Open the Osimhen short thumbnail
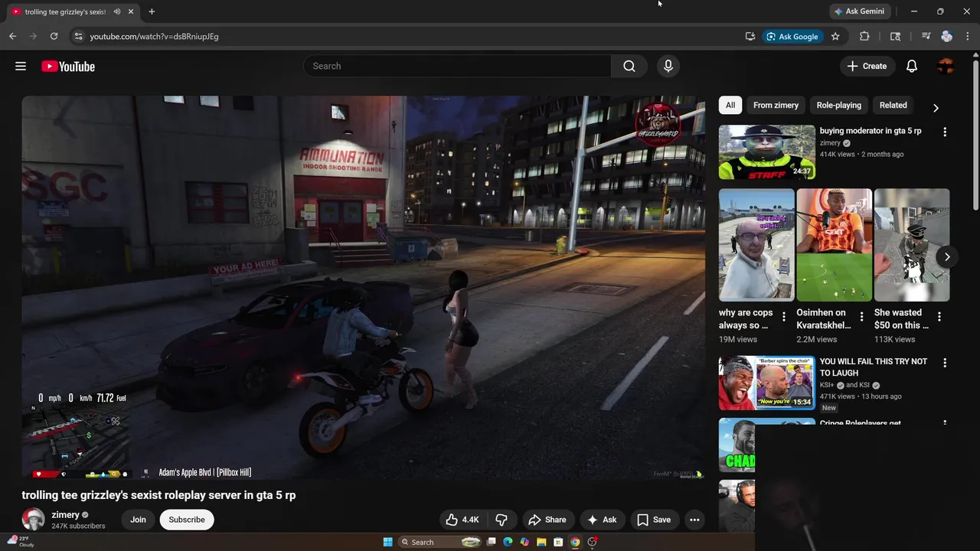Screen dimensions: 980x551 (835, 245)
